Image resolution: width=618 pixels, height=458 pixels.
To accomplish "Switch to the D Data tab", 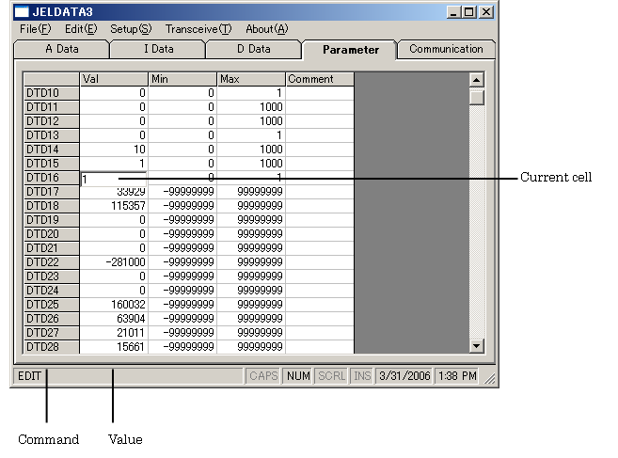I will pyautogui.click(x=253, y=49).
